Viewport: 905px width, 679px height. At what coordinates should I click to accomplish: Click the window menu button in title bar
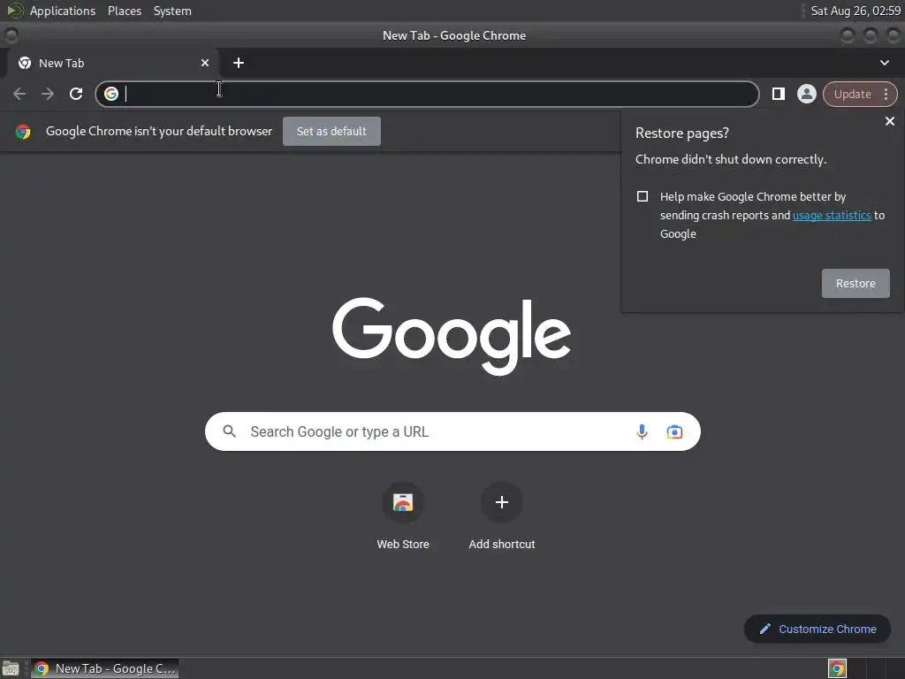11,35
